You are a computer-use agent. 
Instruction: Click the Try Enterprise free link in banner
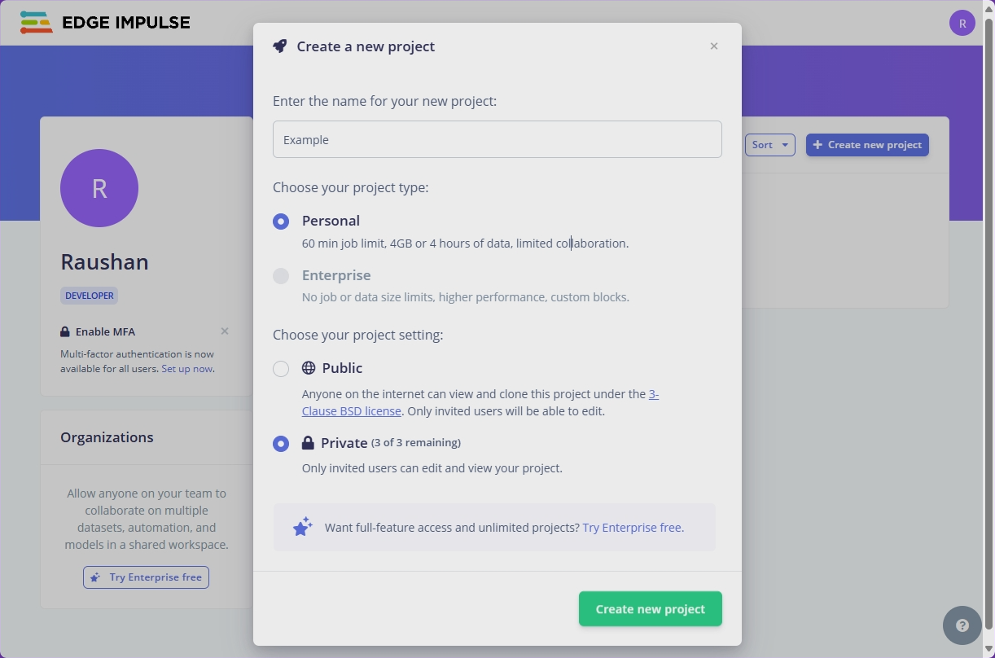point(633,528)
